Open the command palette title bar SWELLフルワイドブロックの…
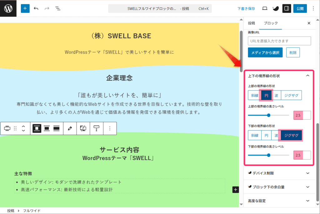The height and width of the screenshot is (214, 320). click(160, 8)
